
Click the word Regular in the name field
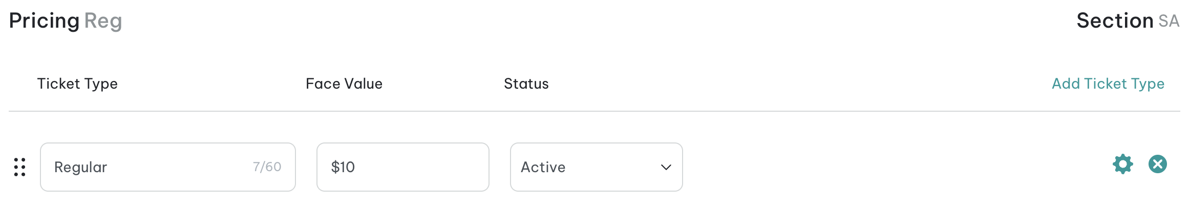click(x=81, y=168)
